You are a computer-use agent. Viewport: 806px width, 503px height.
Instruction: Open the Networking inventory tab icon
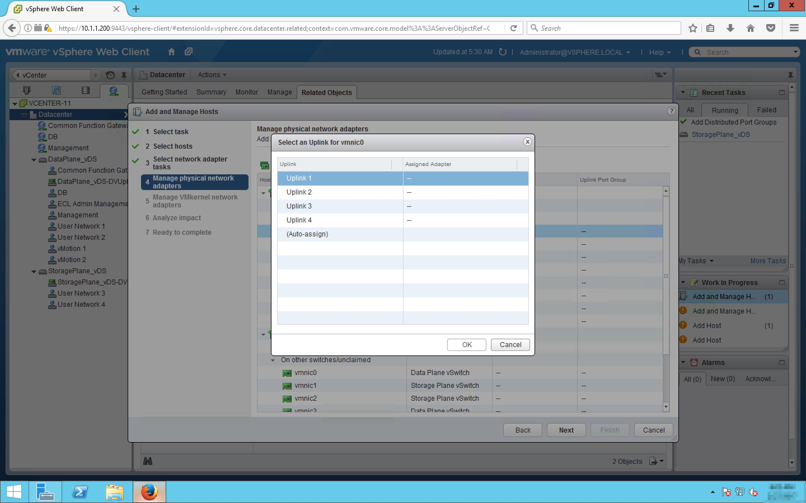pos(114,91)
